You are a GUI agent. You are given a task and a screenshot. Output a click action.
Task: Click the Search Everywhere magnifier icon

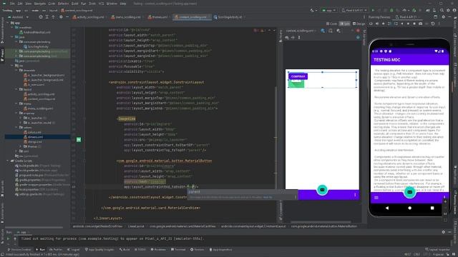click(442, 10)
